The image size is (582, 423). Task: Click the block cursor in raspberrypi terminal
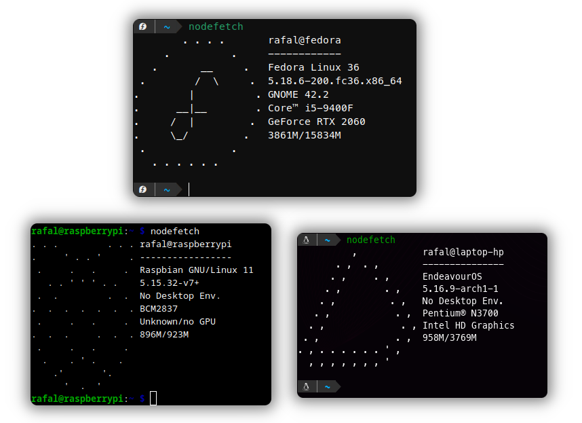pyautogui.click(x=153, y=399)
